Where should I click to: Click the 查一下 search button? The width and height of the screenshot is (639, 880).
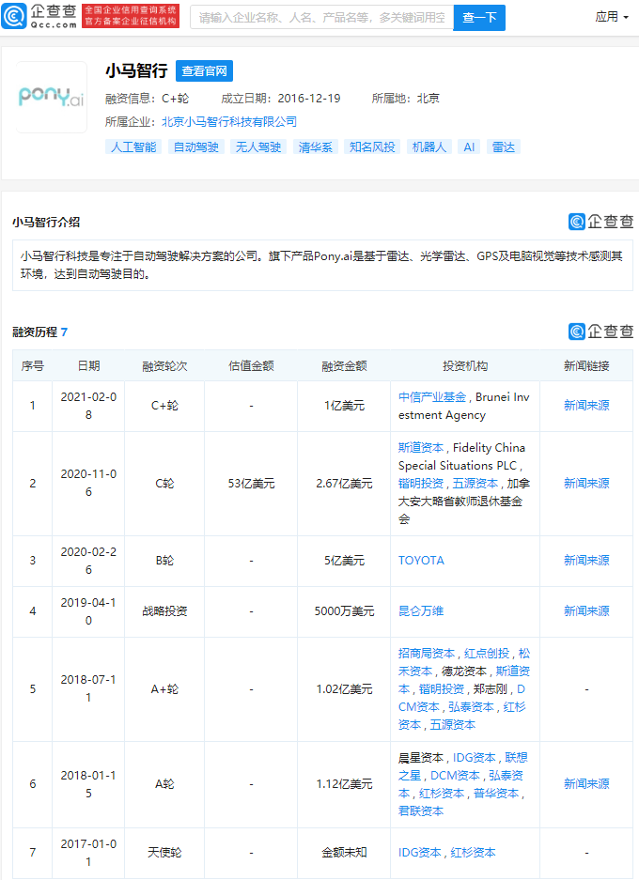pos(479,18)
